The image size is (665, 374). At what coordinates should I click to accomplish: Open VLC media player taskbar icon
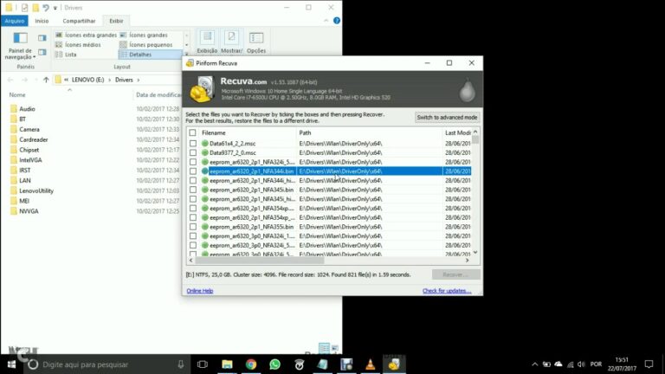pos(371,364)
